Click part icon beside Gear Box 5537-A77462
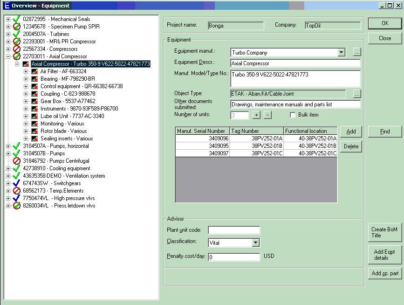The image size is (404, 305). [x=34, y=101]
